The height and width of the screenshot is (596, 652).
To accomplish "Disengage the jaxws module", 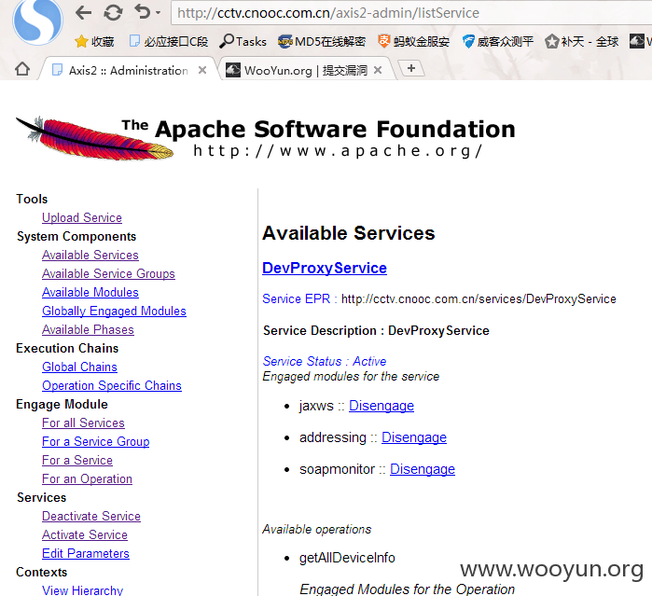I will 381,406.
